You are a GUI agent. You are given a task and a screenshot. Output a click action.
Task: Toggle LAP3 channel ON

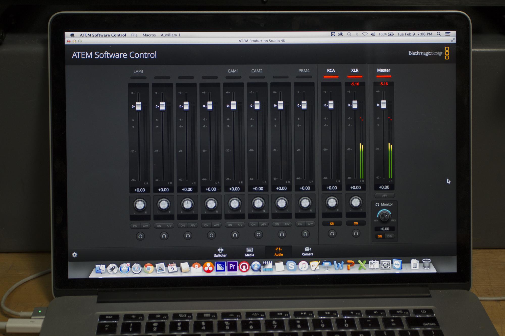pyautogui.click(x=135, y=226)
